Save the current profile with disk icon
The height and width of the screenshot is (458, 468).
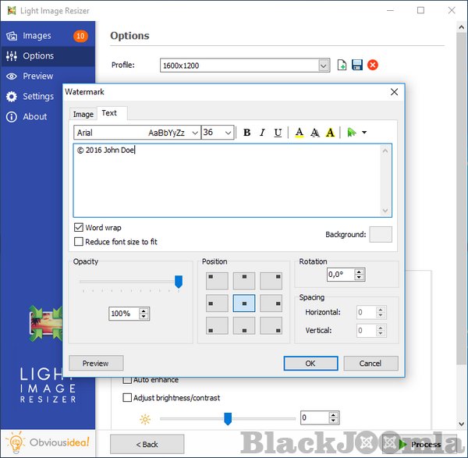click(x=357, y=66)
